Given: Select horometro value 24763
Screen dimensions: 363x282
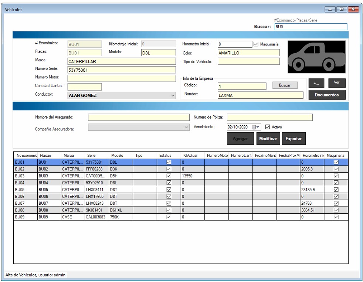Looking at the screenshot, I should tap(312, 203).
